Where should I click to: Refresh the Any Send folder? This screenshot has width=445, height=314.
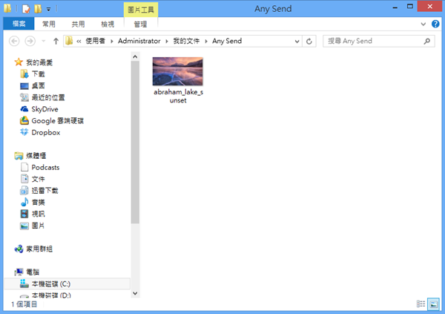[x=309, y=42]
